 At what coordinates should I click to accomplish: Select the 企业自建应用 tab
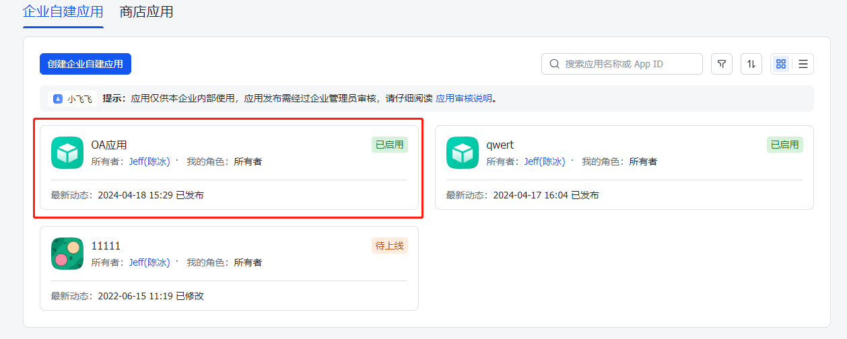point(63,12)
